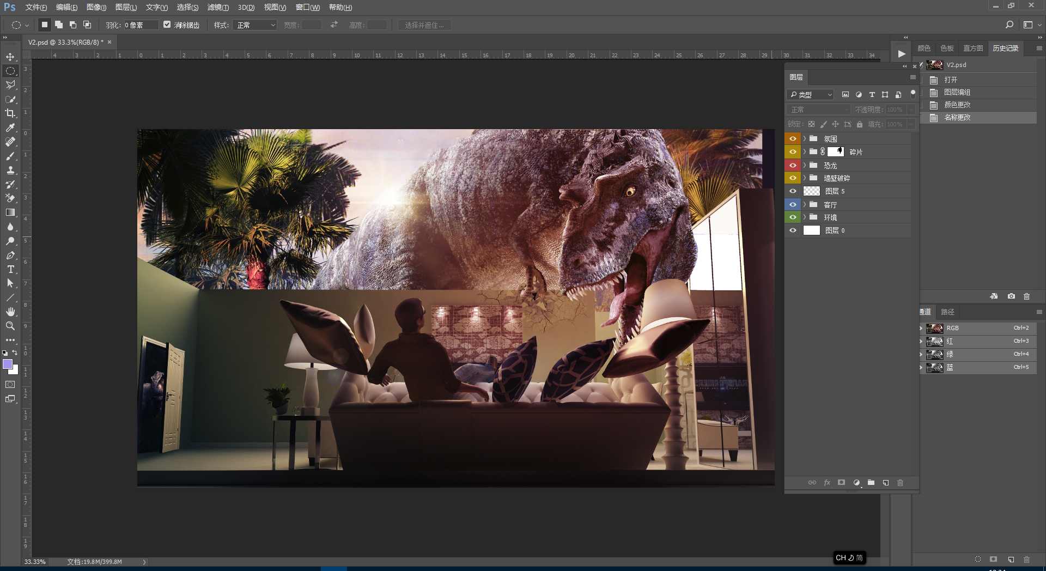1046x571 pixels.
Task: Click the feather (羽化) input field
Action: (x=141, y=25)
